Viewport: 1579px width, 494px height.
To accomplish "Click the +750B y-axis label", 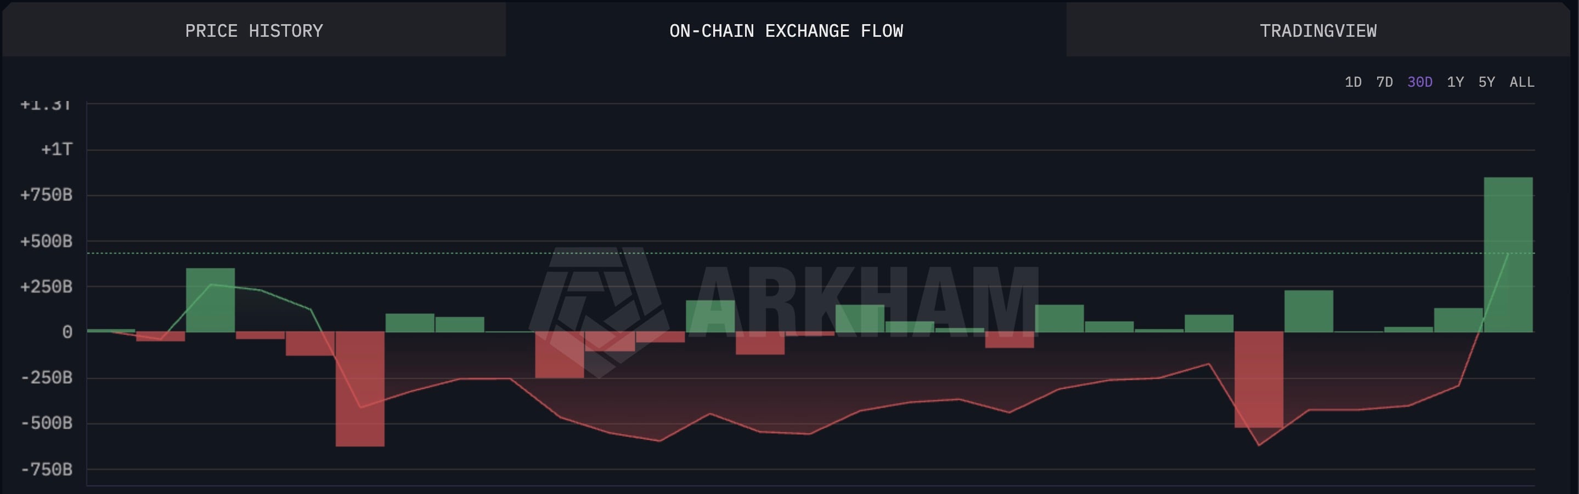I will [47, 195].
